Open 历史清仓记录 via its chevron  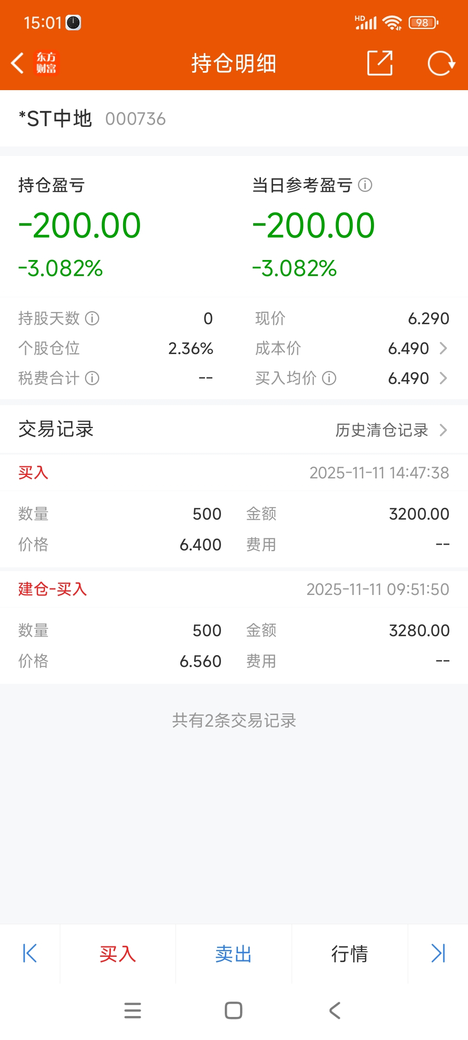(443, 430)
